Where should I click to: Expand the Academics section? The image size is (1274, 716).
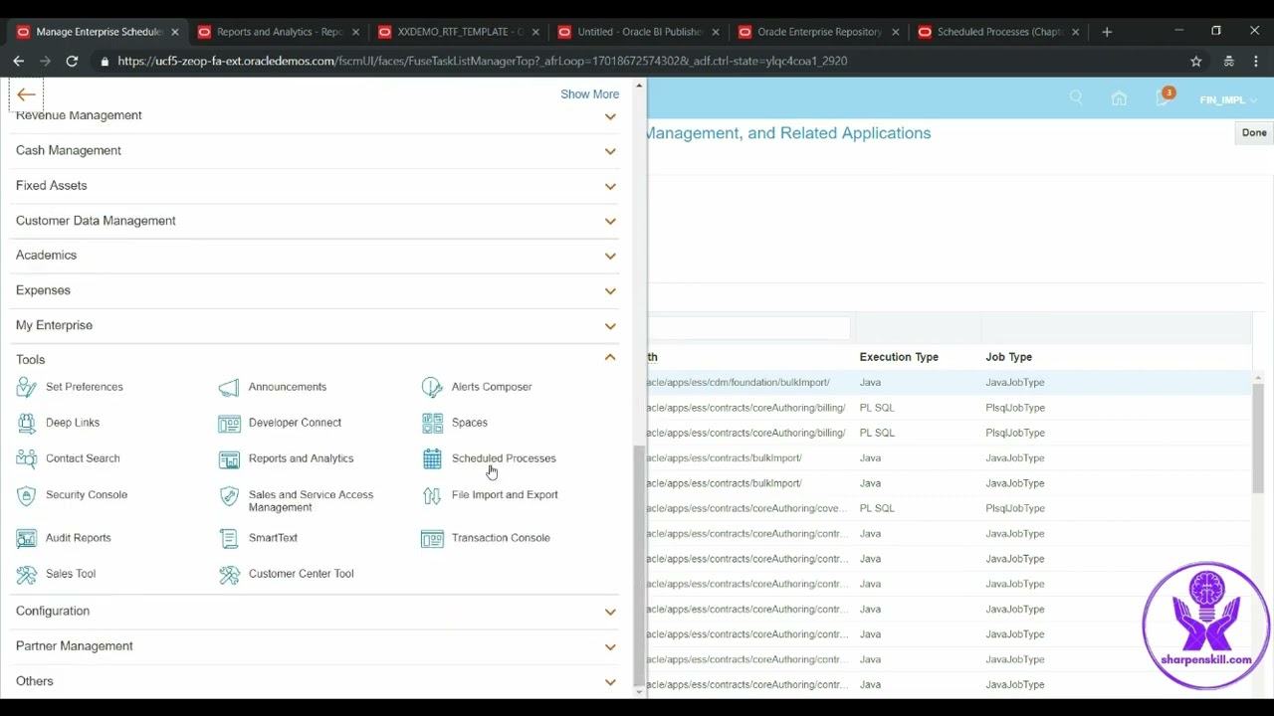610,256
